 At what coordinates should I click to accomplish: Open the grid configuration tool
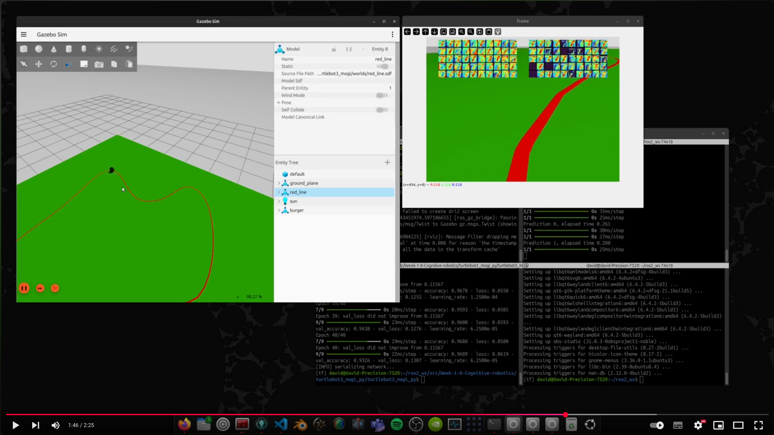84,64
